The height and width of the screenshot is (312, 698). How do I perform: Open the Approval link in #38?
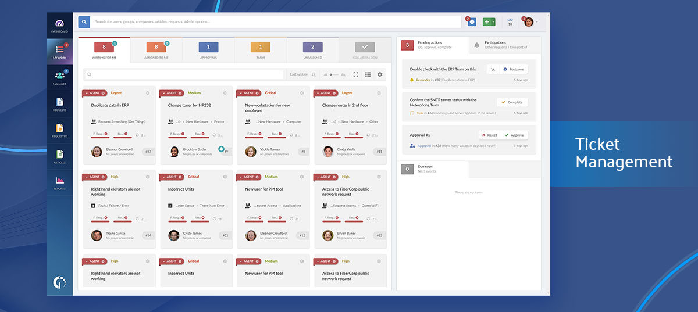click(424, 146)
